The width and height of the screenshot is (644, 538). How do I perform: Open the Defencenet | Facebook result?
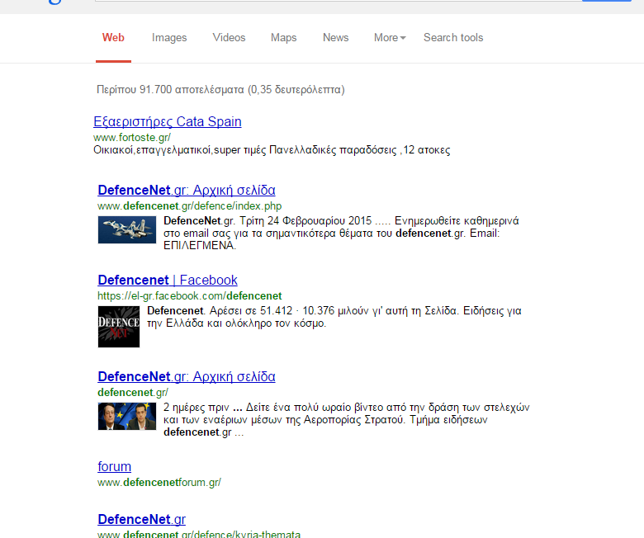coord(168,281)
